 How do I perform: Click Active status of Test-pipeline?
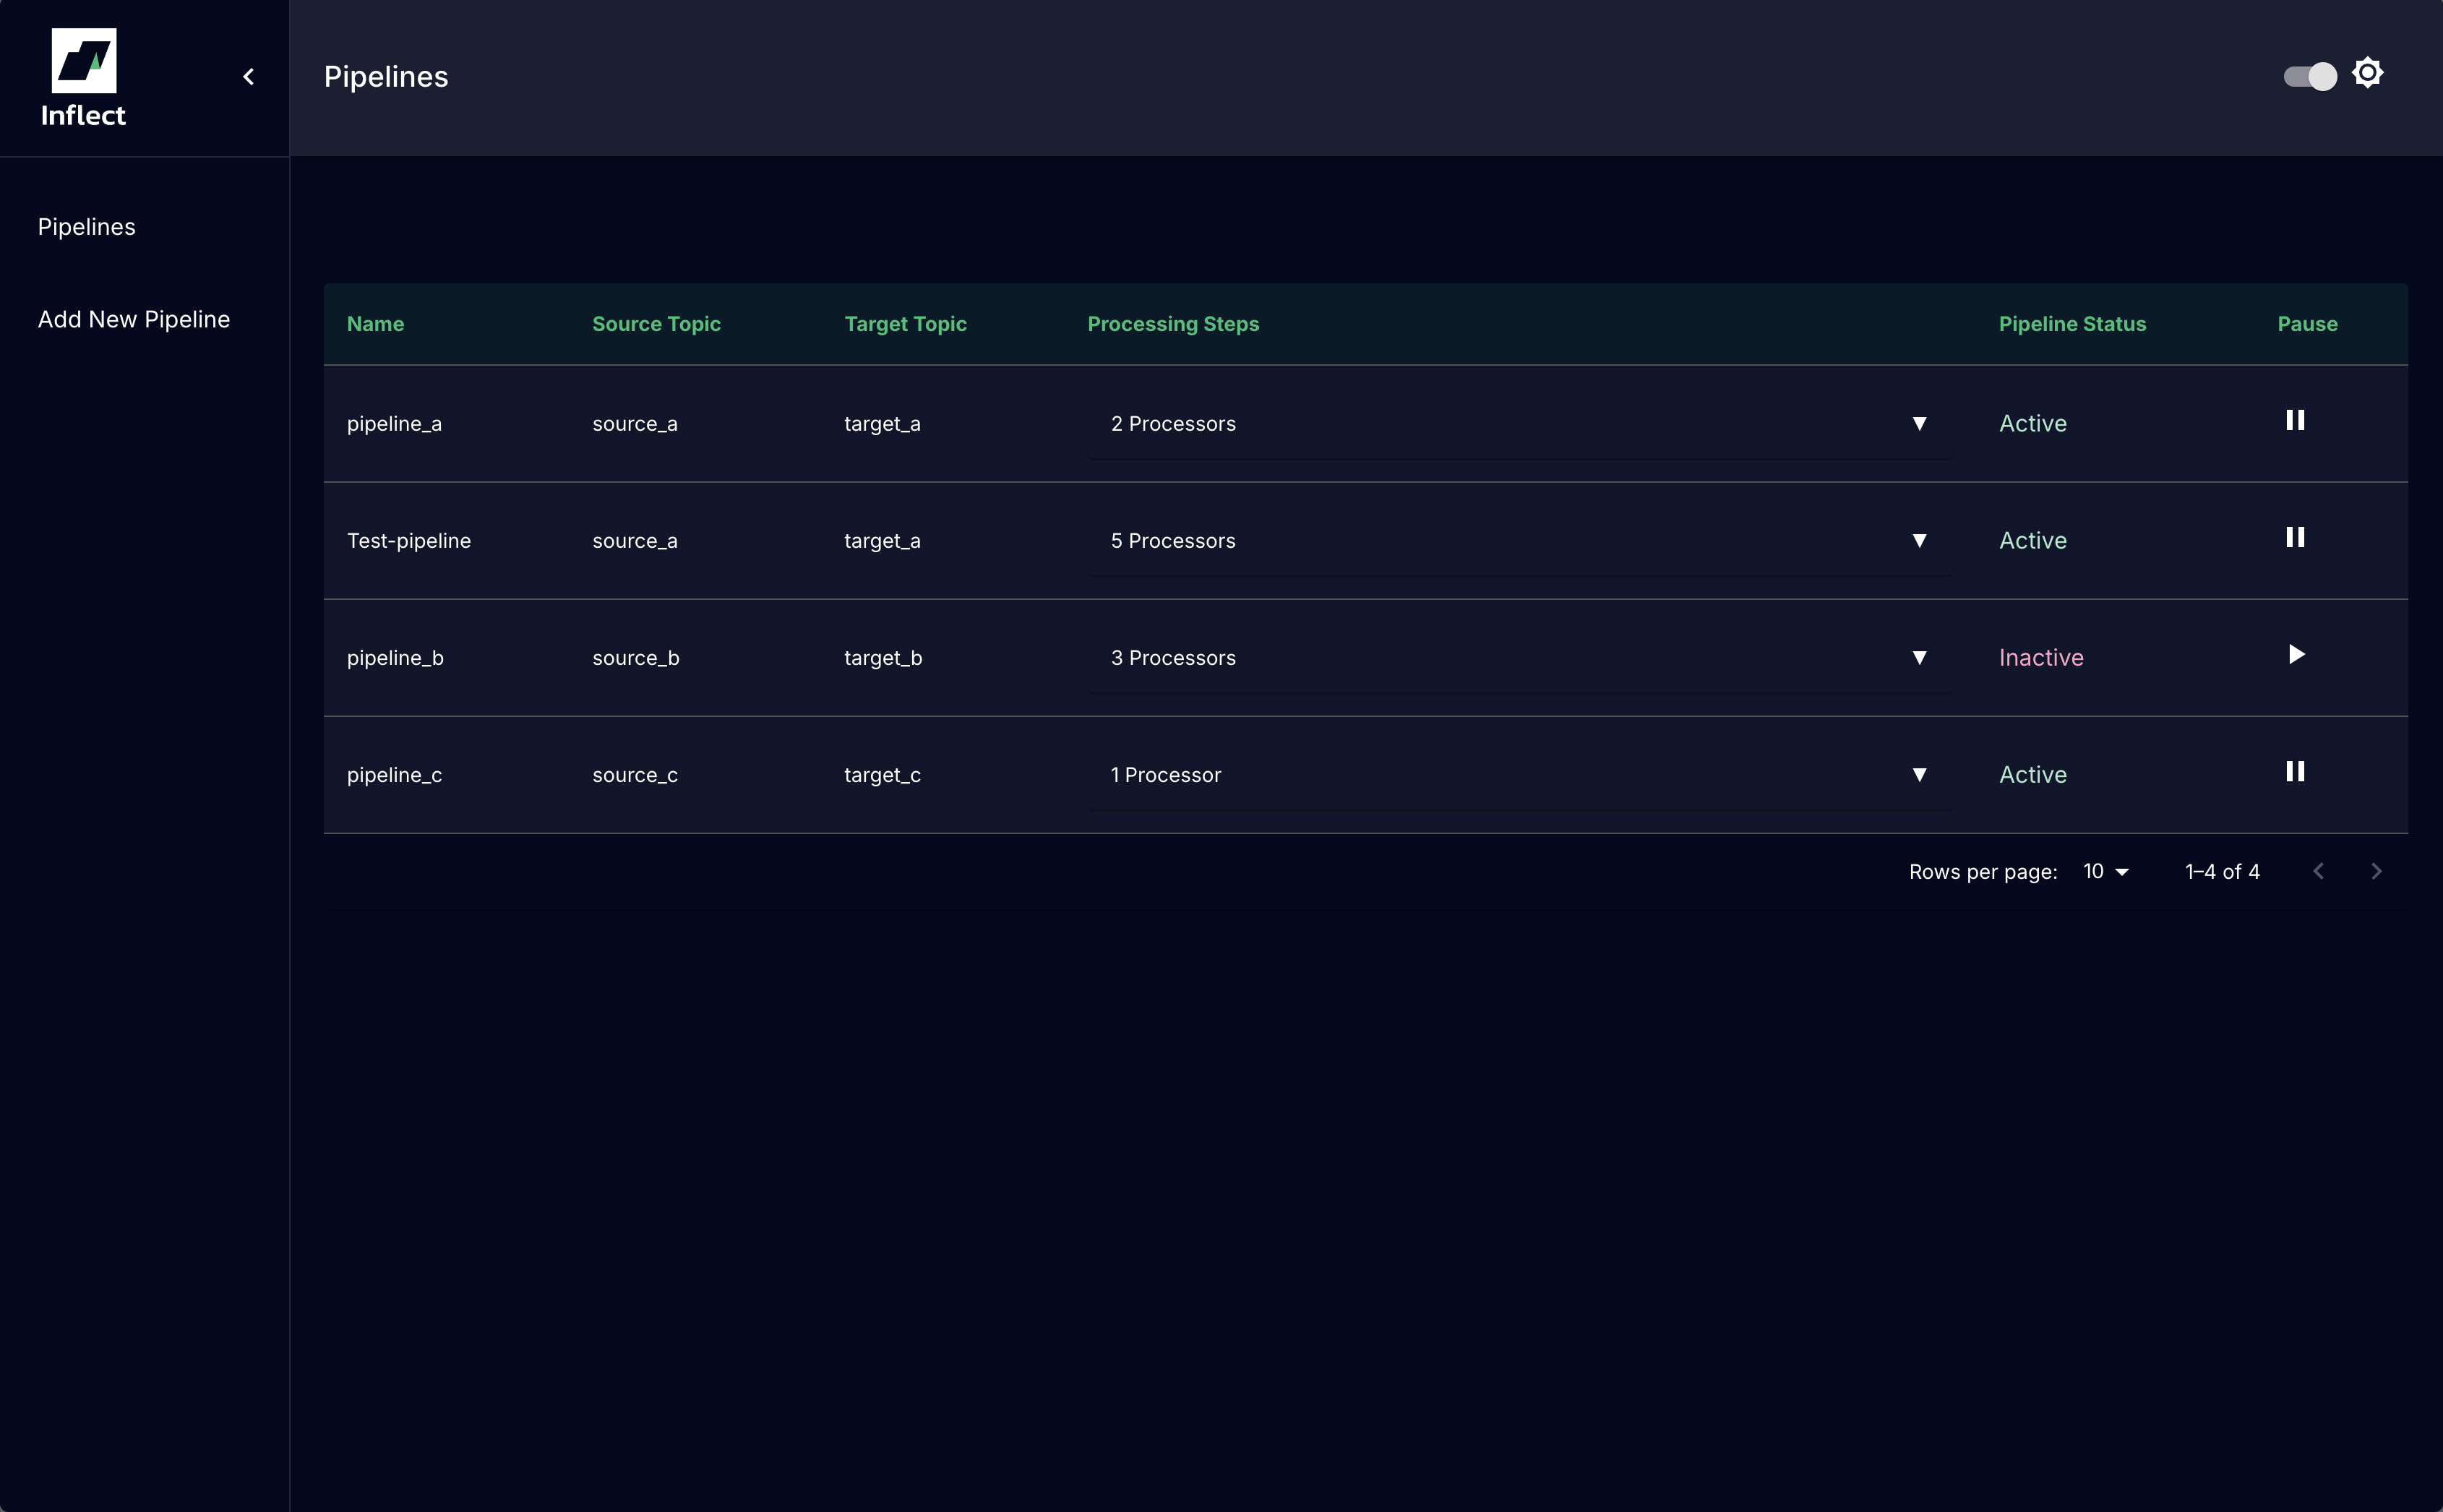pos(2033,541)
